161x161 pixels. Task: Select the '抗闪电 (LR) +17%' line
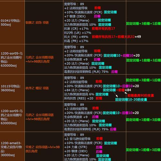pyautogui.click(x=78, y=33)
